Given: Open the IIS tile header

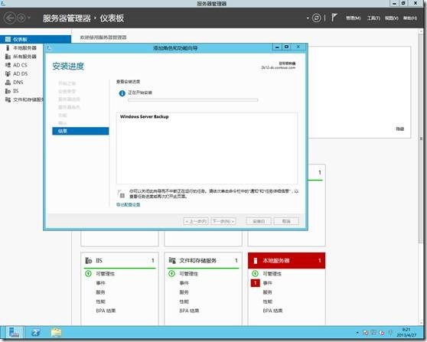Looking at the screenshot, I should (120, 261).
